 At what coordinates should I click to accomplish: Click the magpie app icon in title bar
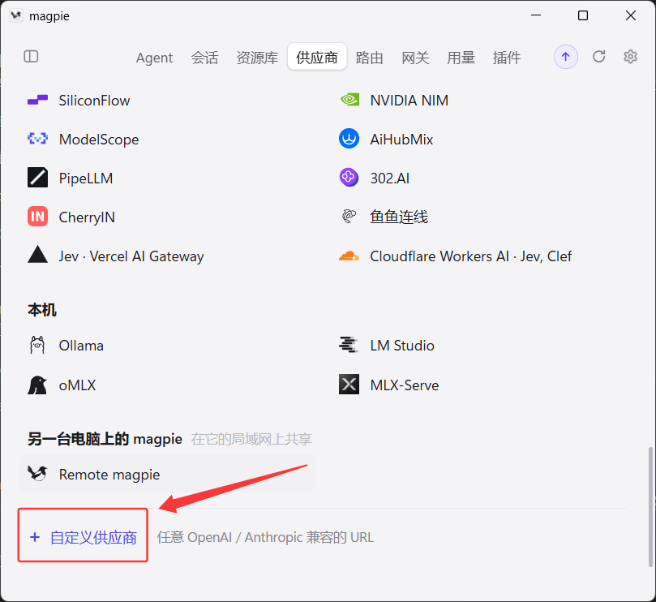16,16
